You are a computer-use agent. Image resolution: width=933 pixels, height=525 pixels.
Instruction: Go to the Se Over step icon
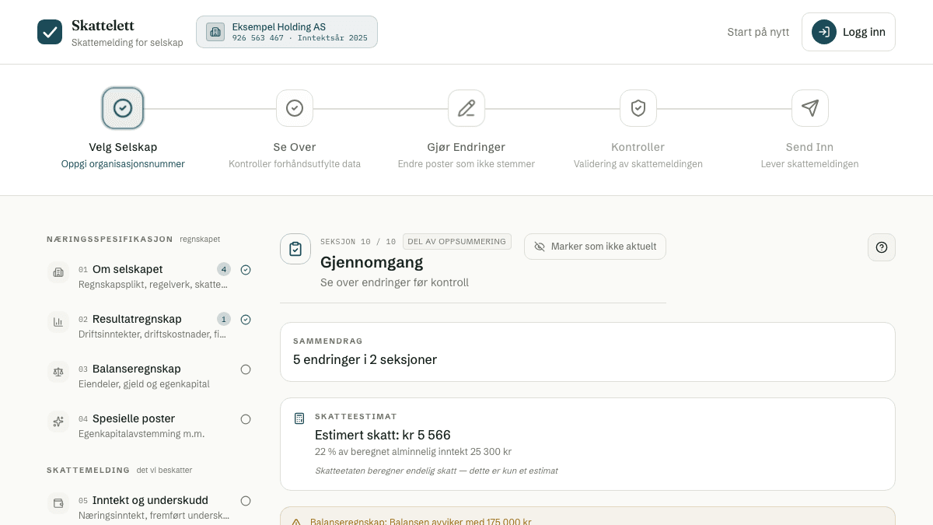[x=295, y=108]
